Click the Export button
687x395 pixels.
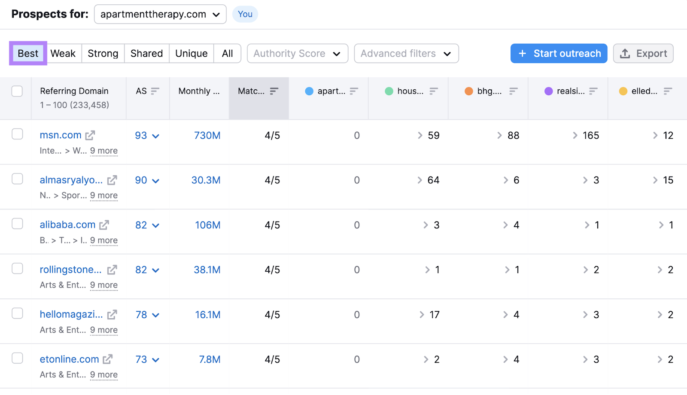click(x=643, y=54)
